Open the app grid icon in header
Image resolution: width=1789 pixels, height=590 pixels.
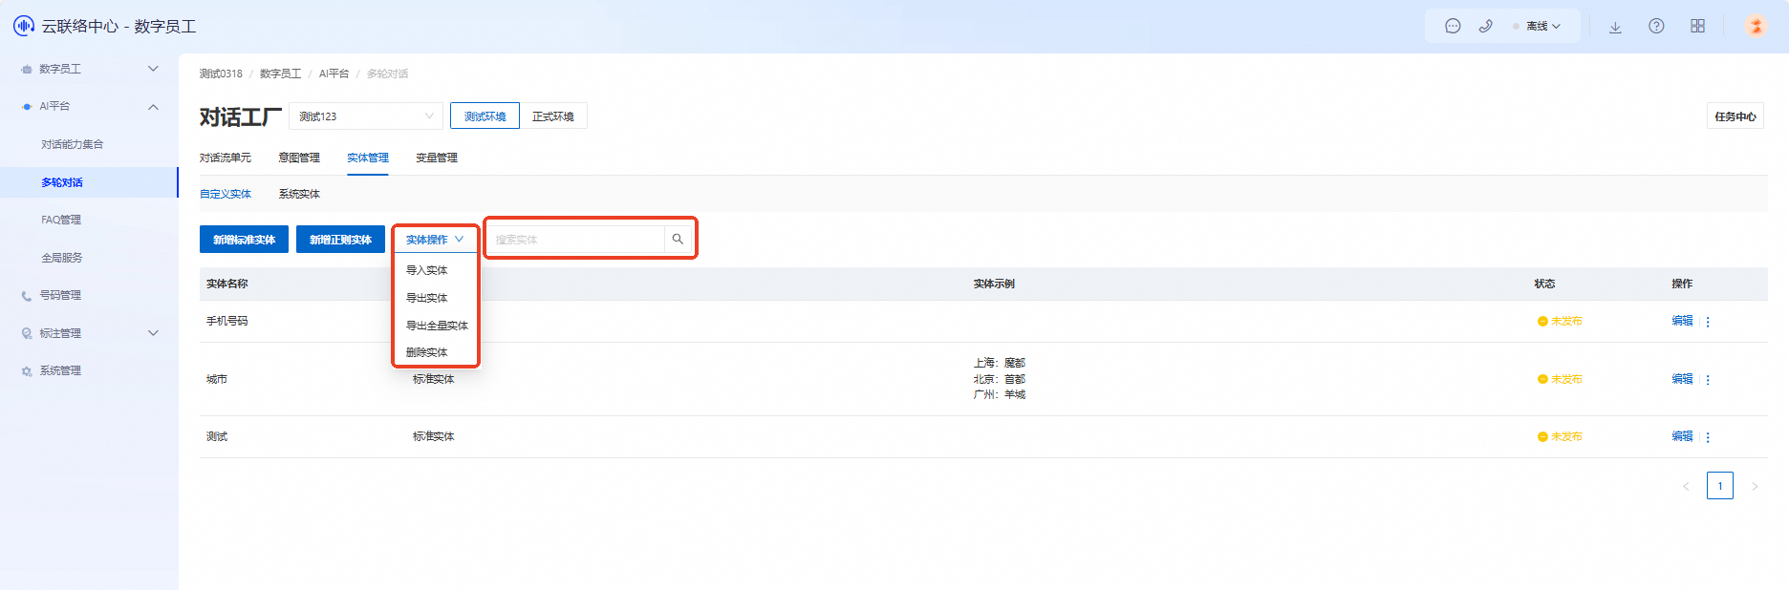coord(1697,26)
